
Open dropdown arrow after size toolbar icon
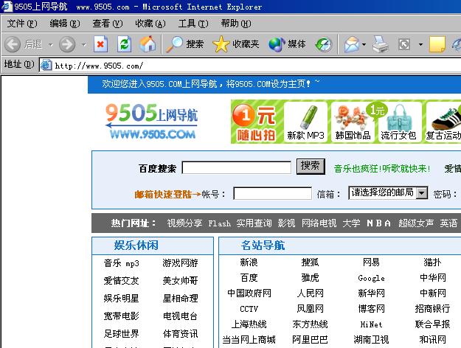coord(420,45)
